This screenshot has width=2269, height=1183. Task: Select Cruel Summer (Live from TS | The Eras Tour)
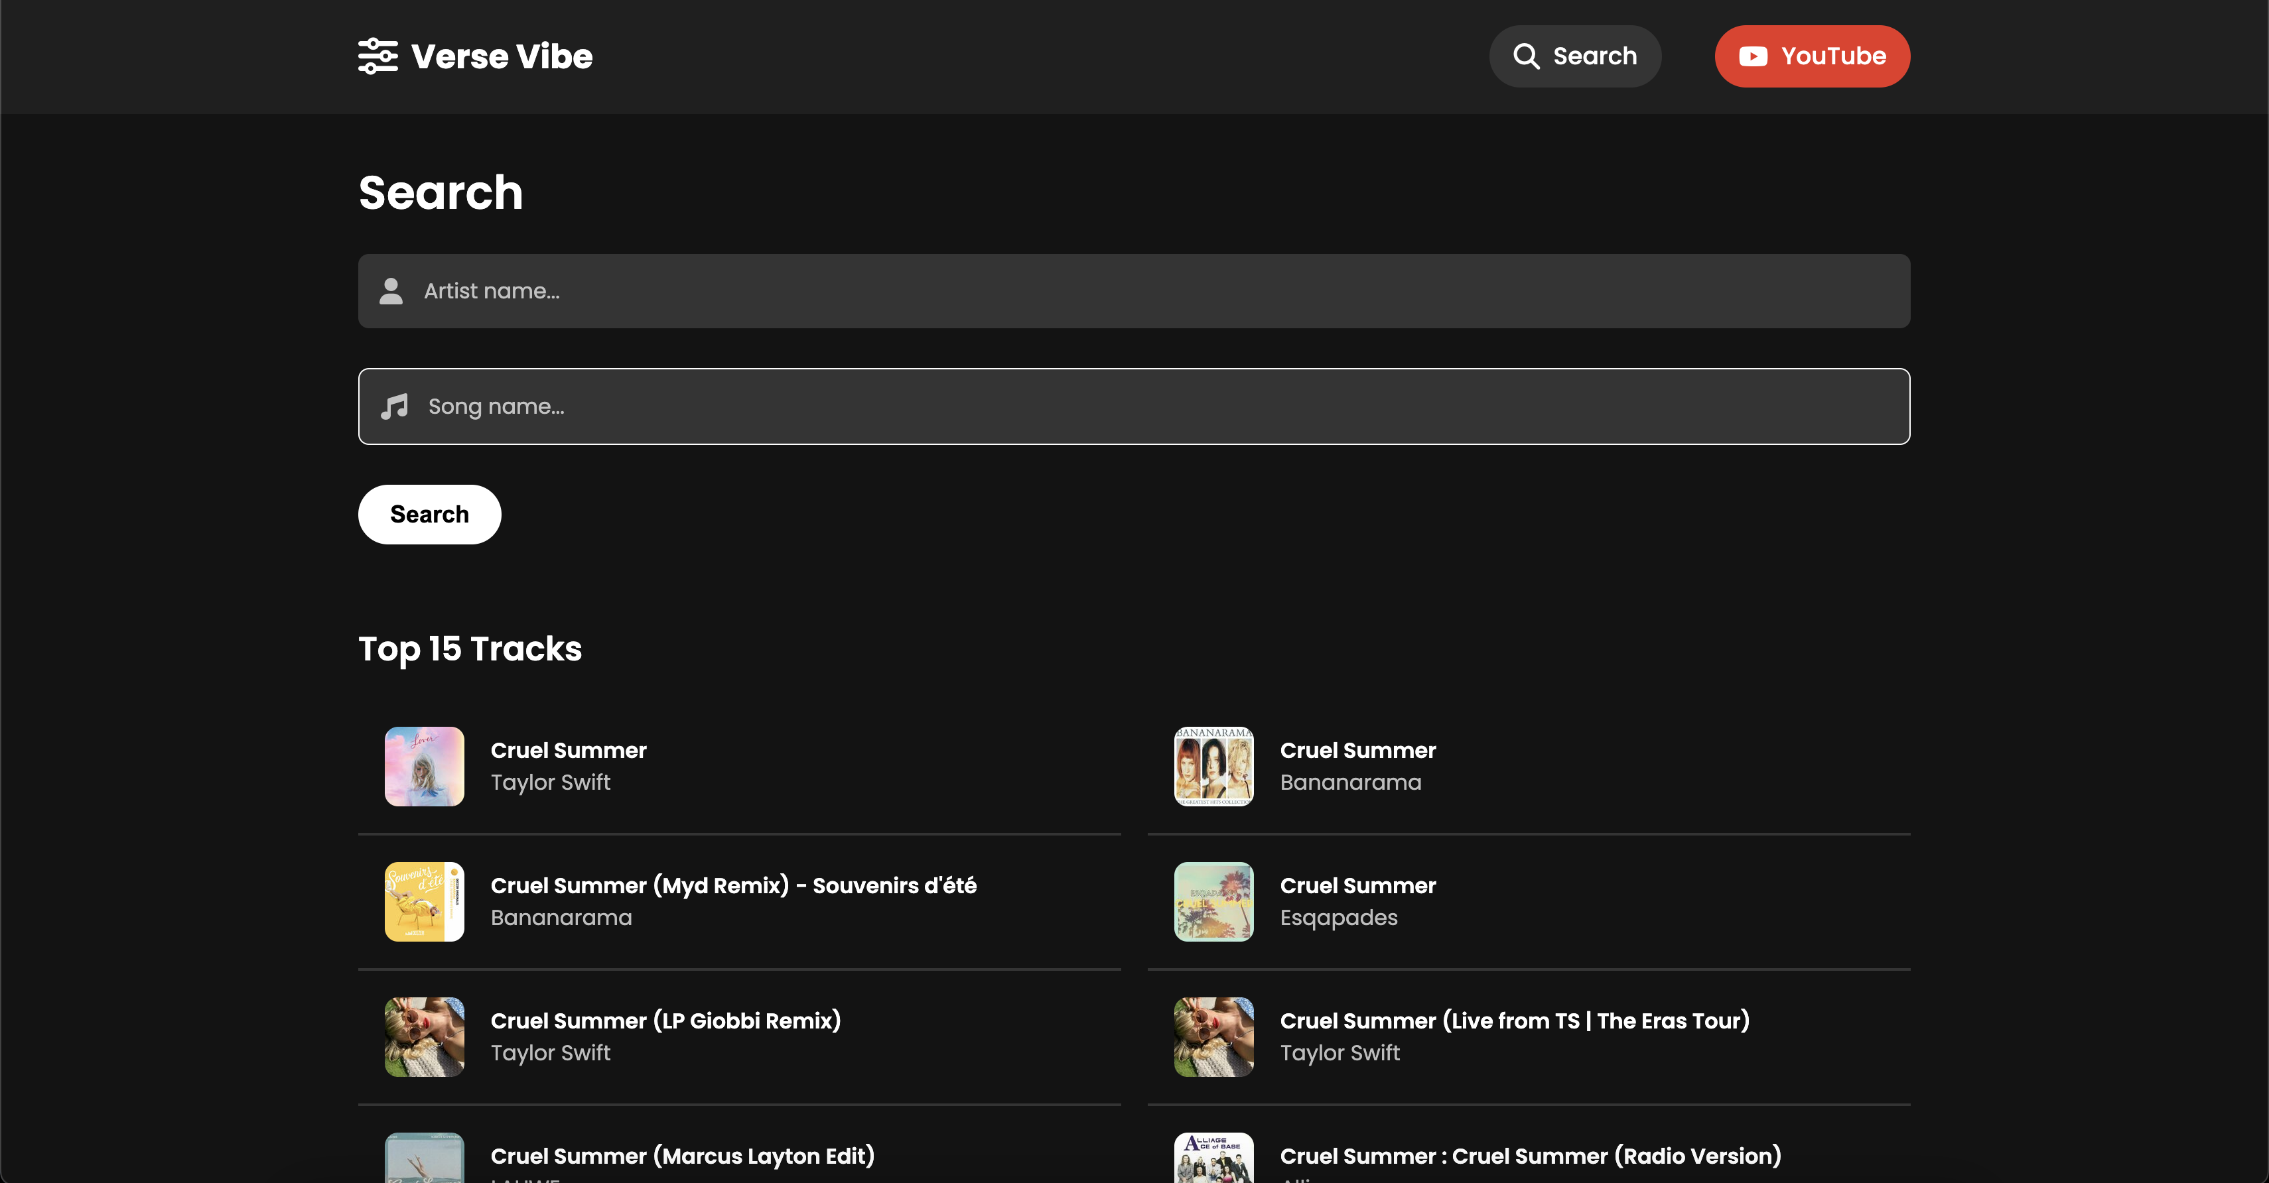pos(1514,1021)
